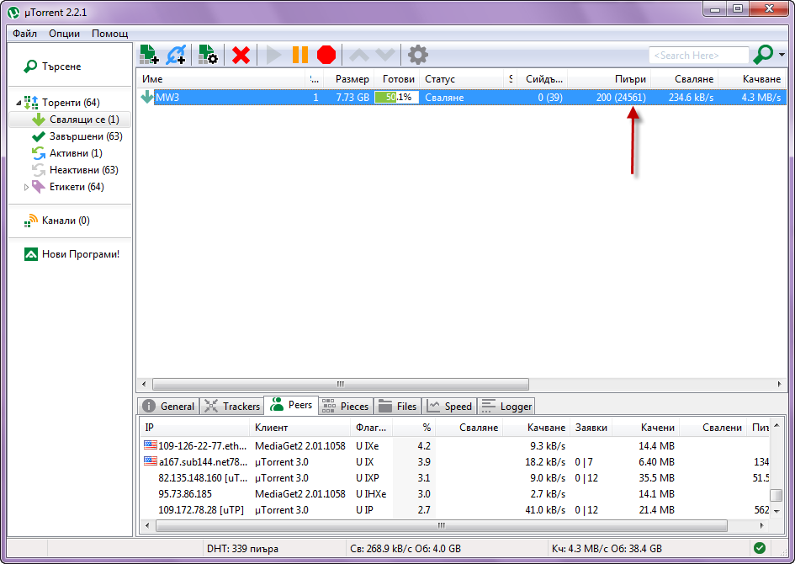This screenshot has width=795, height=564.
Task: Open the Опции menu
Action: click(x=65, y=34)
